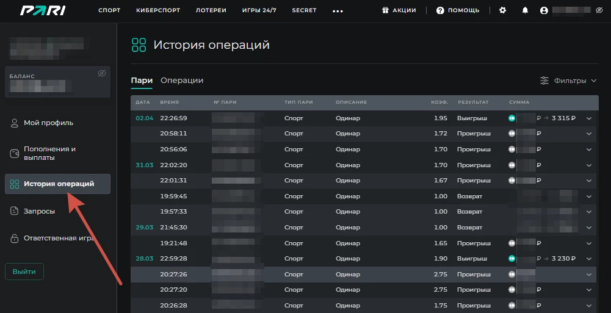The width and height of the screenshot is (611, 313).
Task: Click the three-dots more menu
Action: click(338, 11)
